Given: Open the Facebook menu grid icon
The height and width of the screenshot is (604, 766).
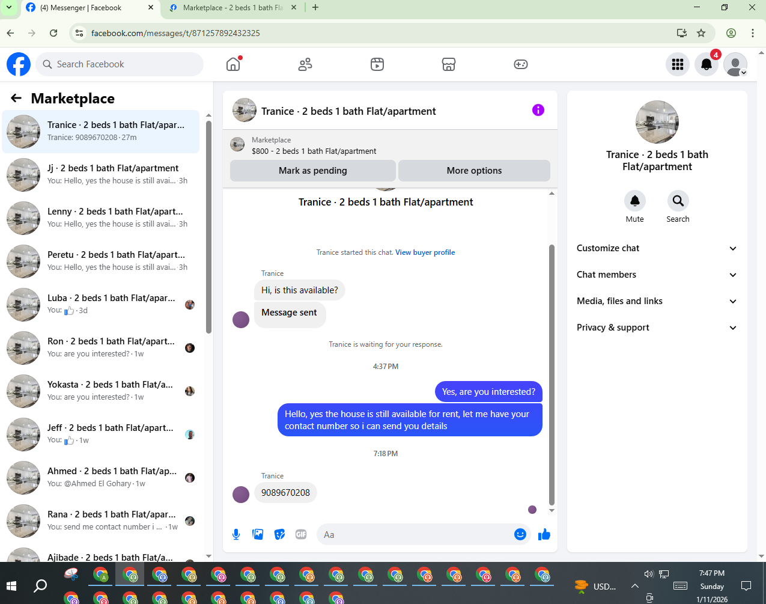Looking at the screenshot, I should (678, 64).
